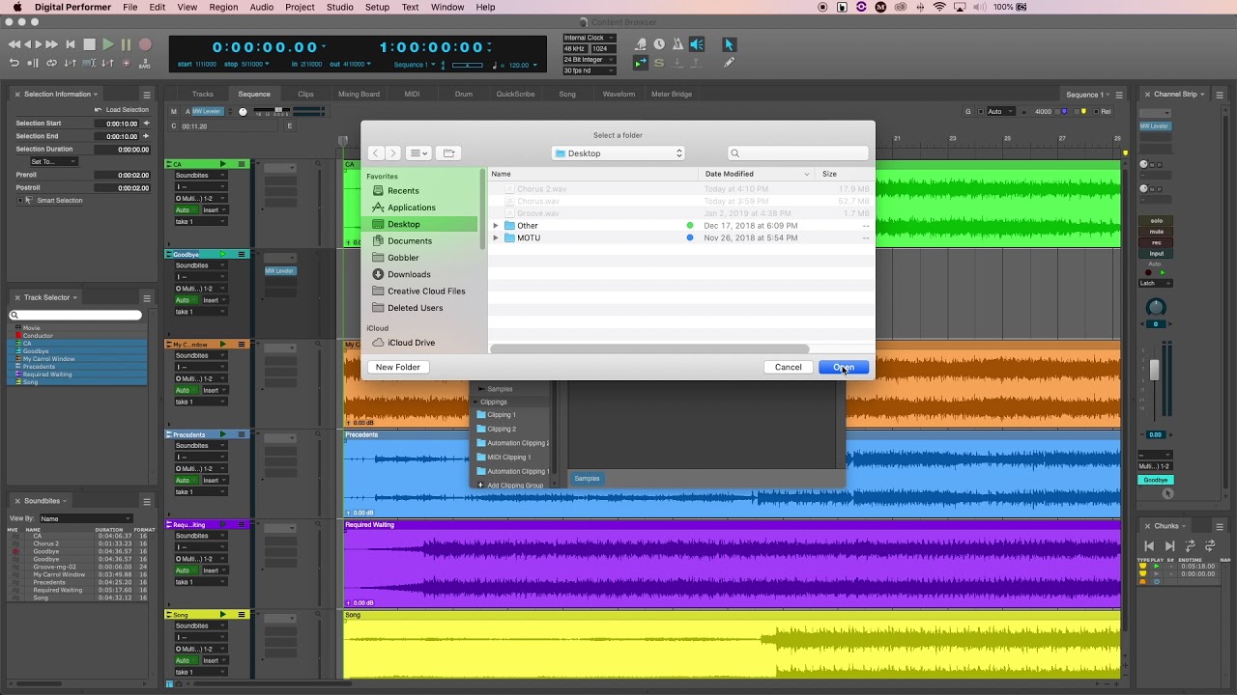Open the 24 Bit Integer dropdown

[x=589, y=60]
